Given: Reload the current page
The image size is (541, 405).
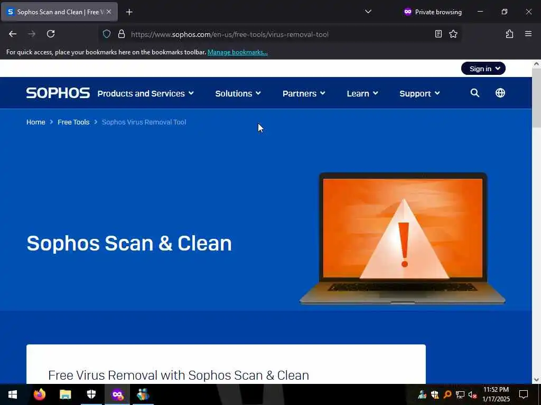Looking at the screenshot, I should (51, 34).
